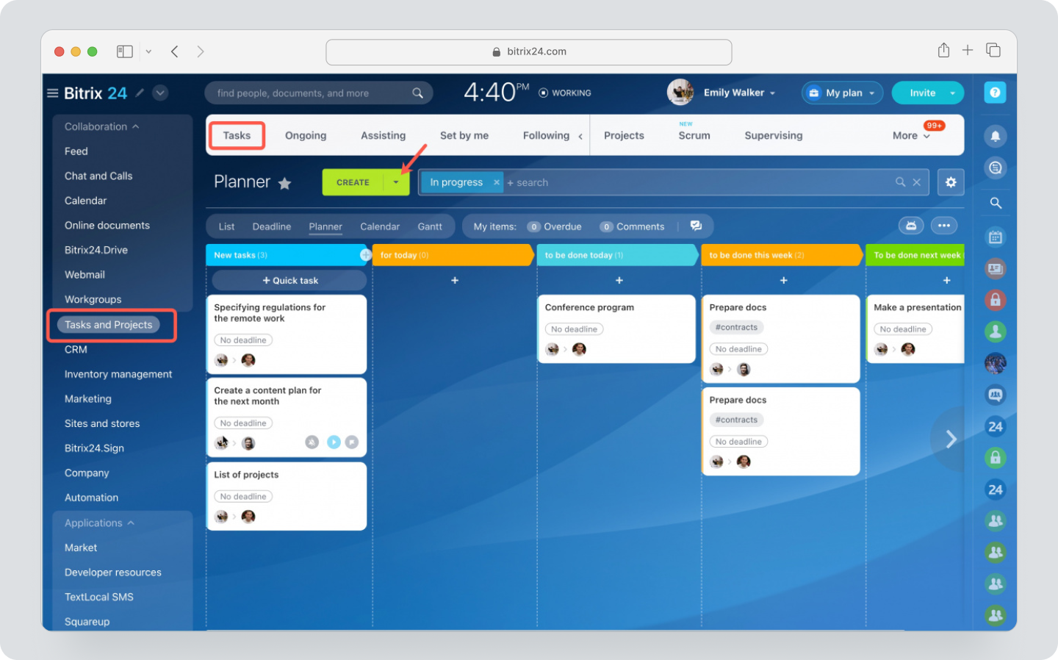Open the CREATE button dropdown arrow
The width and height of the screenshot is (1058, 660).
(396, 182)
